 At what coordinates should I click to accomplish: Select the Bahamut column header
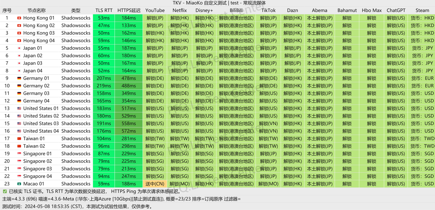click(347, 11)
